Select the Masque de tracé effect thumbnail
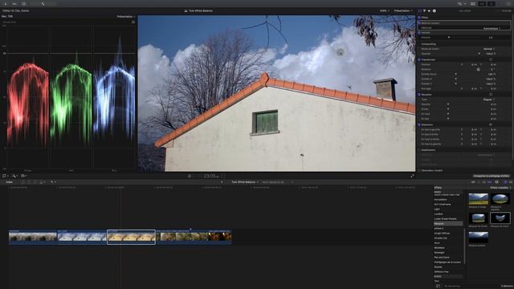The width and height of the screenshot is (514, 289). click(x=500, y=218)
